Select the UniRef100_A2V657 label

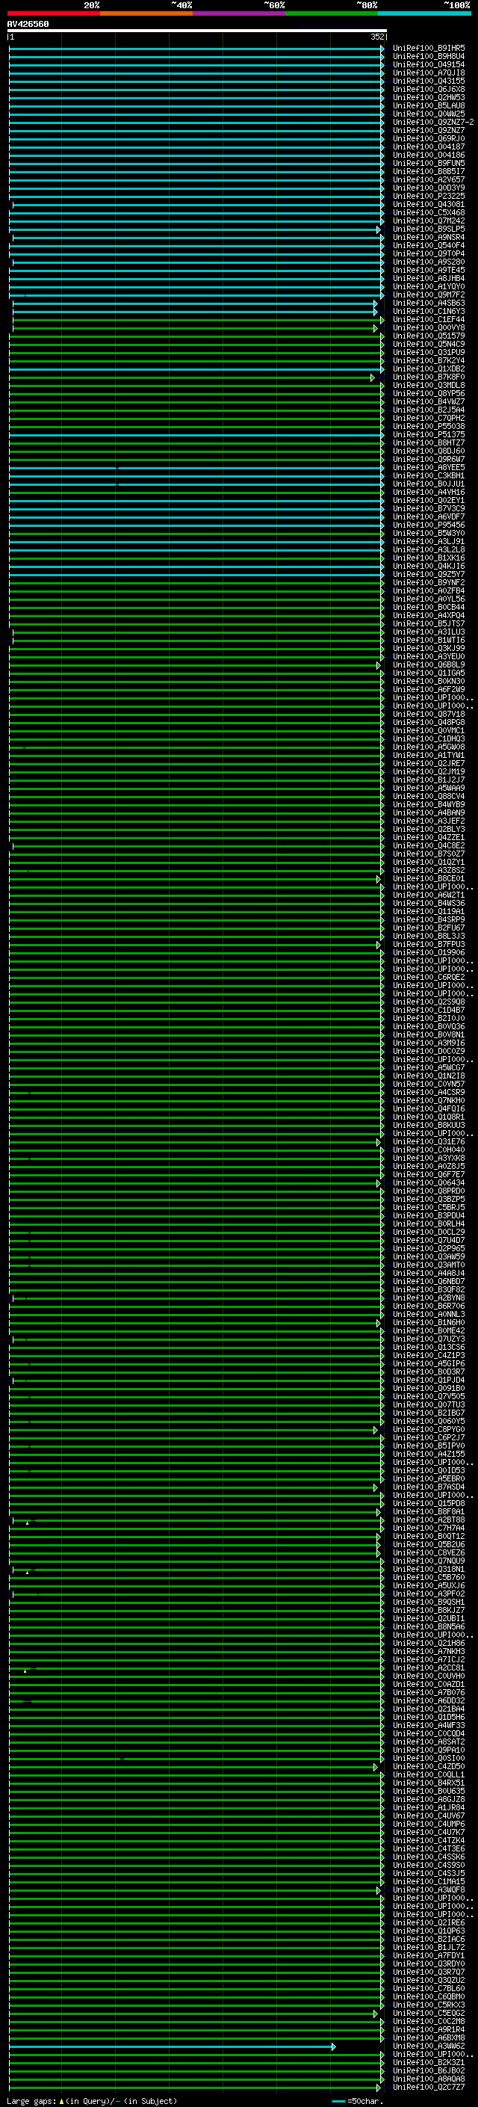tap(428, 180)
